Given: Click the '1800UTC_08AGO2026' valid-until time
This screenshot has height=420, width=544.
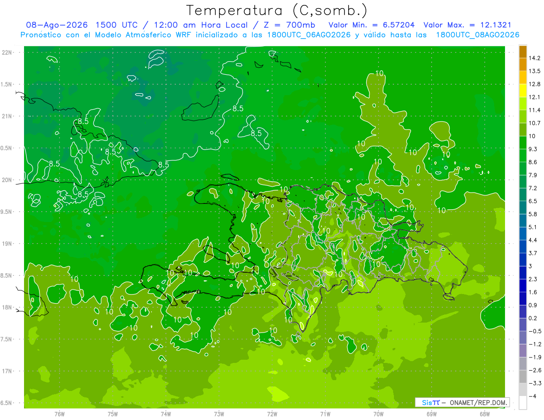Looking at the screenshot, I should tap(477, 35).
